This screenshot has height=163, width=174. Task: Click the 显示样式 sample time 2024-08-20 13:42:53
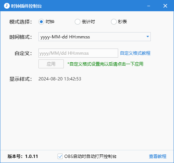[x=60, y=79]
